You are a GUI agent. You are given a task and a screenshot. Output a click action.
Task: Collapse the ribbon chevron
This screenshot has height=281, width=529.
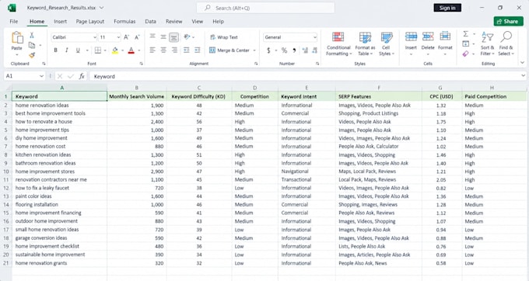pos(522,63)
